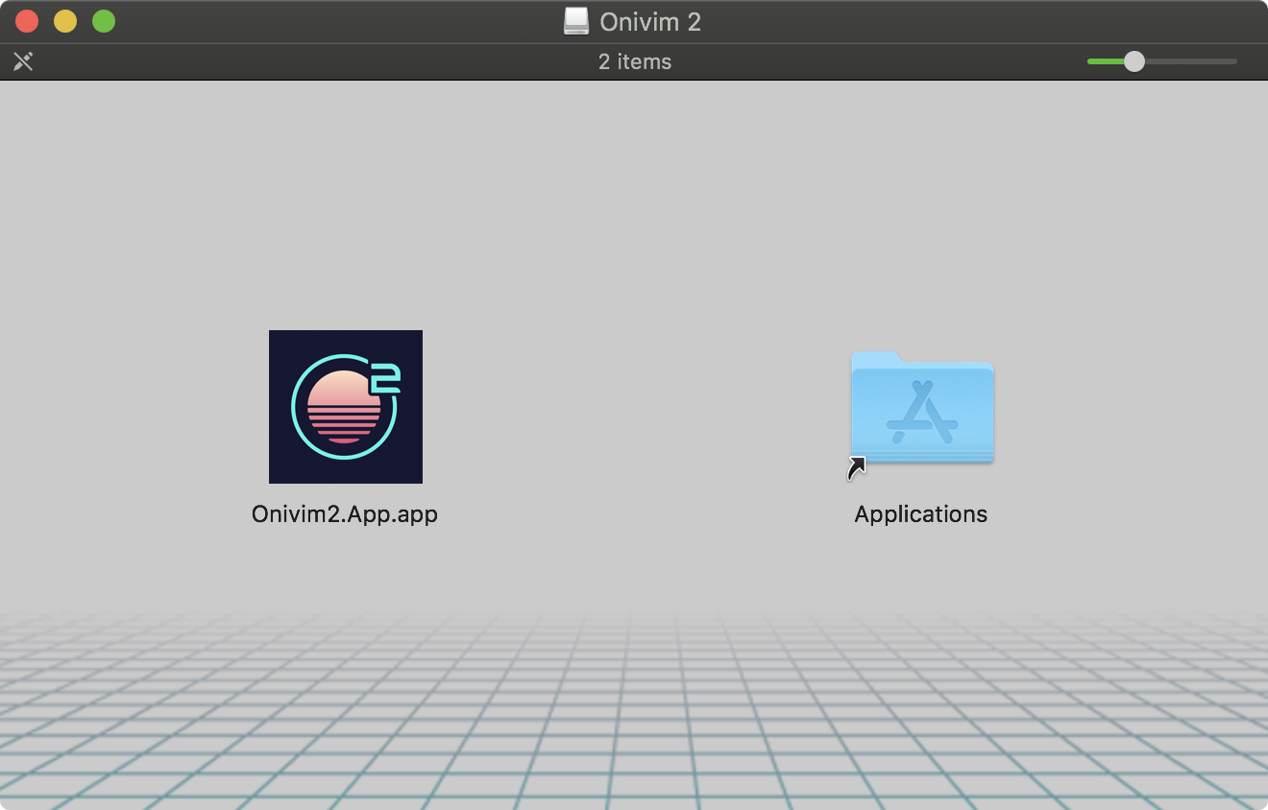This screenshot has width=1268, height=810.
Task: Select the Applications folder name label
Action: tap(920, 513)
